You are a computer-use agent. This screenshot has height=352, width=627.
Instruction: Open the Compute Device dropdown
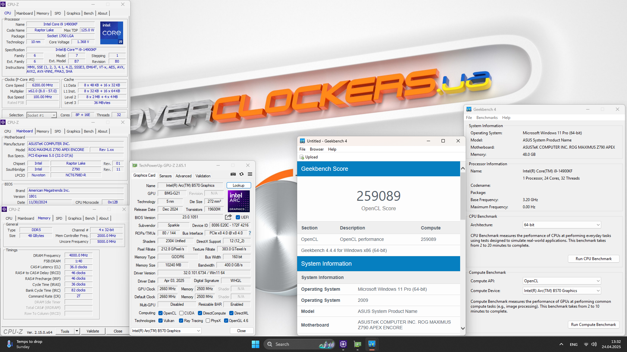[x=562, y=291]
